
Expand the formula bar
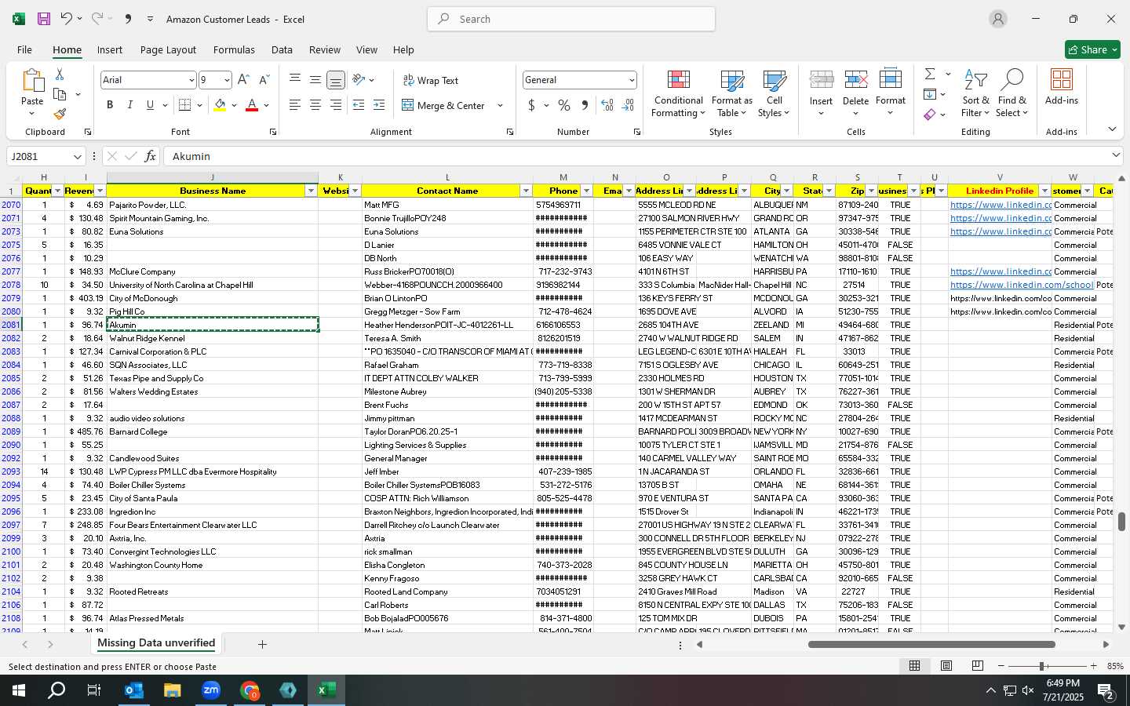tap(1116, 155)
